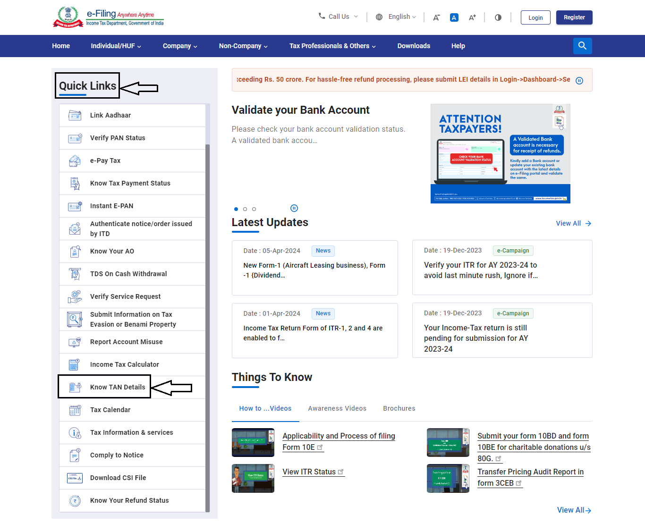
Task: Open Income-Tax return still pending e-Campaign card
Action: coord(502,330)
